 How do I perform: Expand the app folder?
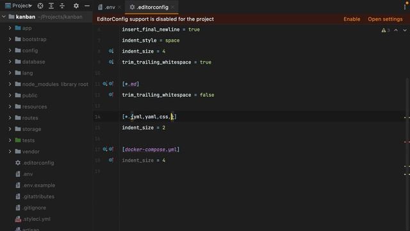tap(10, 28)
